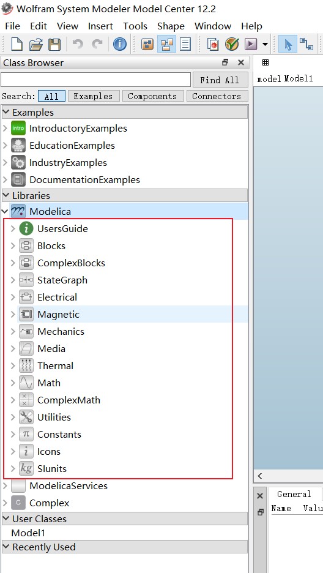Collapse the Modelica library node

5,211
